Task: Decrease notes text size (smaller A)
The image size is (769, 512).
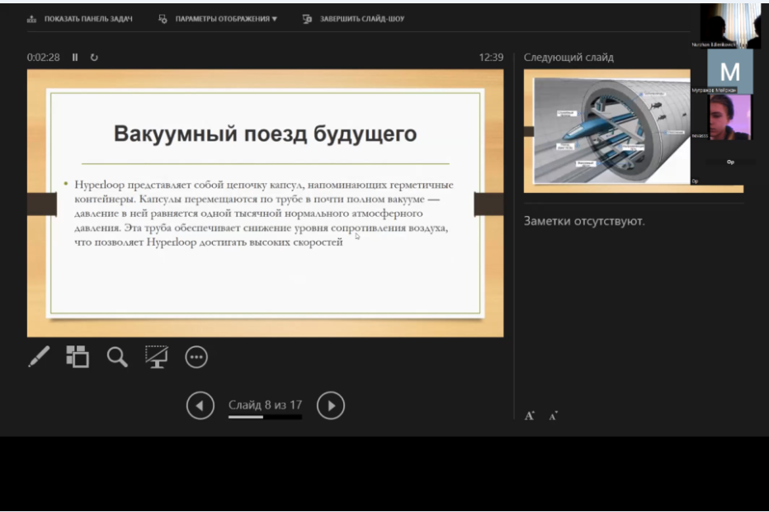Action: click(553, 416)
